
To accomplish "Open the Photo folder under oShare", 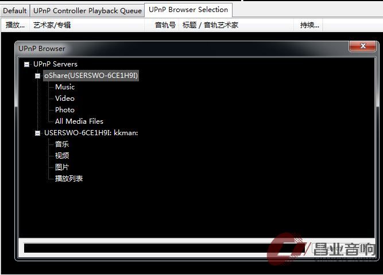I will (65, 109).
